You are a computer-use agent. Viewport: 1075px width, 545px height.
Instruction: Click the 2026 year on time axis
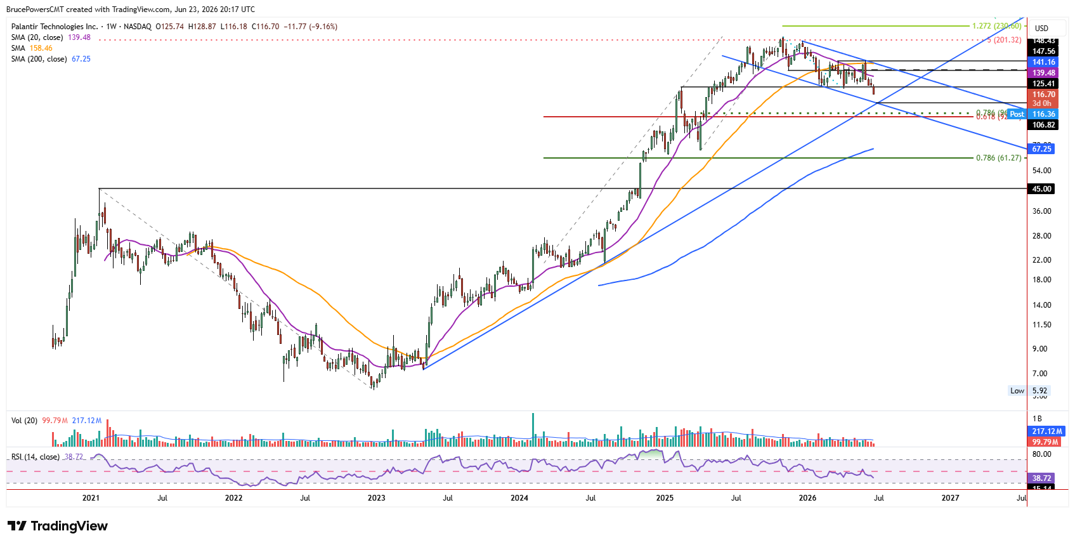tap(807, 498)
